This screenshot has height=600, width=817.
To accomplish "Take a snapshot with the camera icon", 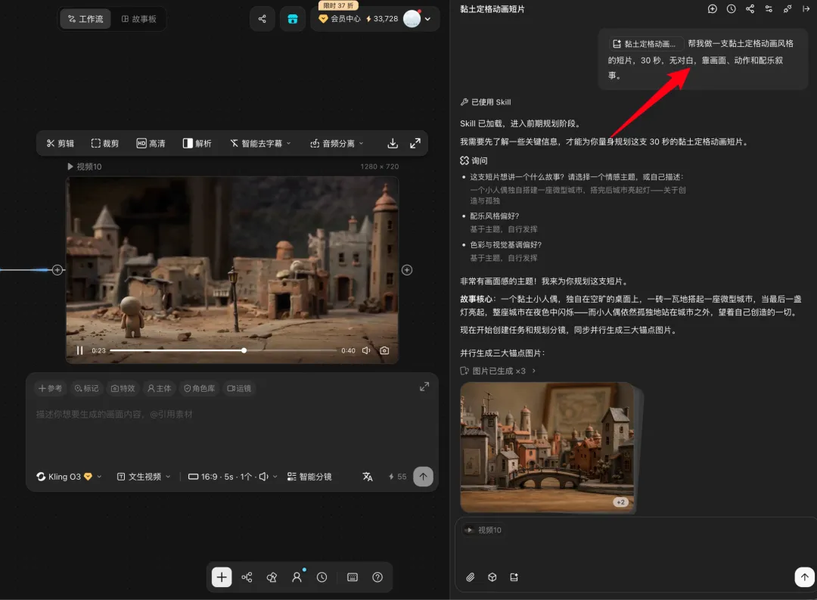I will (384, 350).
